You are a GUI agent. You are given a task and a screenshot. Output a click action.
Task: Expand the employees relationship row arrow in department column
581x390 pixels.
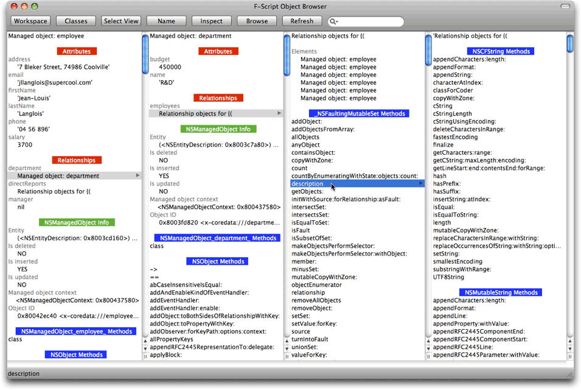tap(279, 113)
